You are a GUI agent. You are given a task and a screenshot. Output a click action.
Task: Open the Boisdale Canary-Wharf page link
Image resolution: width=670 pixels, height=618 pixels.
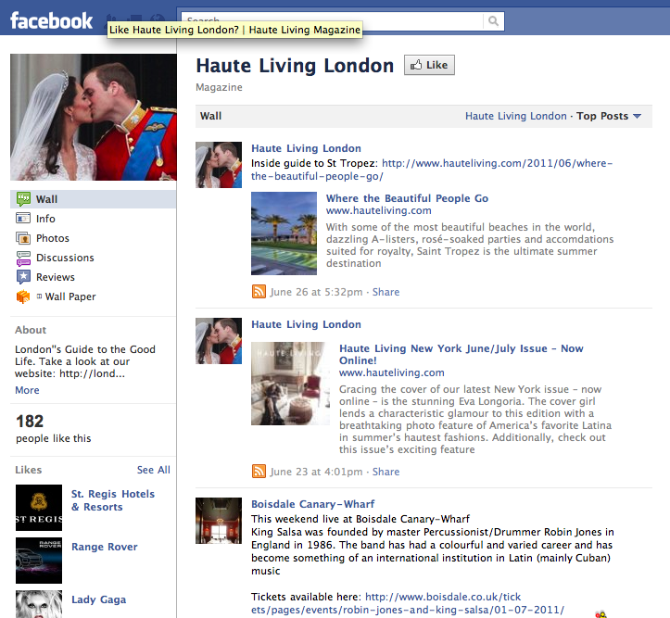click(312, 504)
